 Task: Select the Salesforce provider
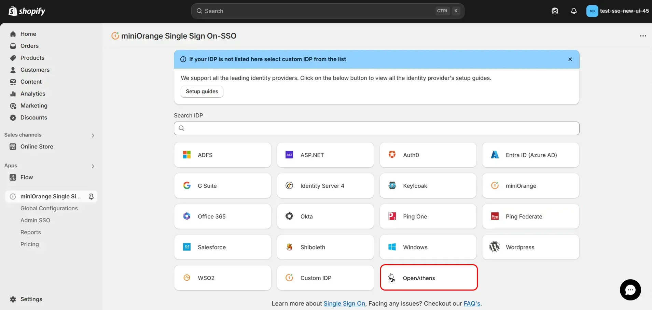click(223, 247)
